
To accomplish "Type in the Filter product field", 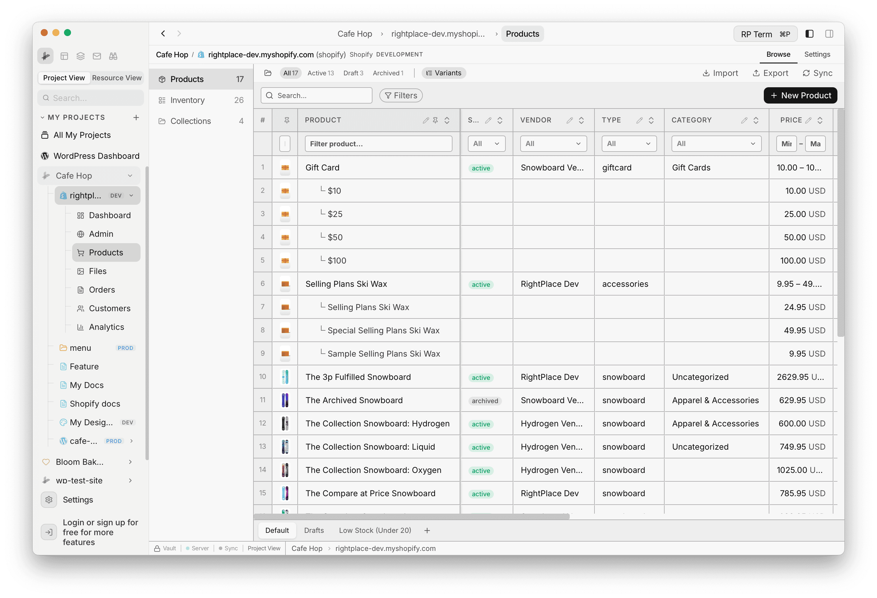I will [379, 143].
